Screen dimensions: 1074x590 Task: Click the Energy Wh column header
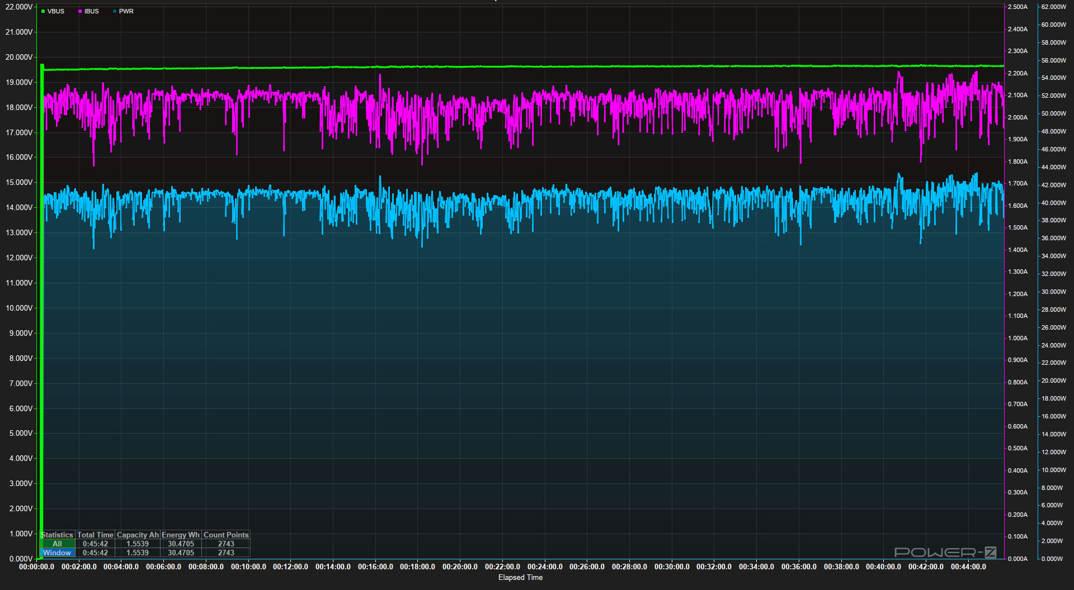coord(181,535)
